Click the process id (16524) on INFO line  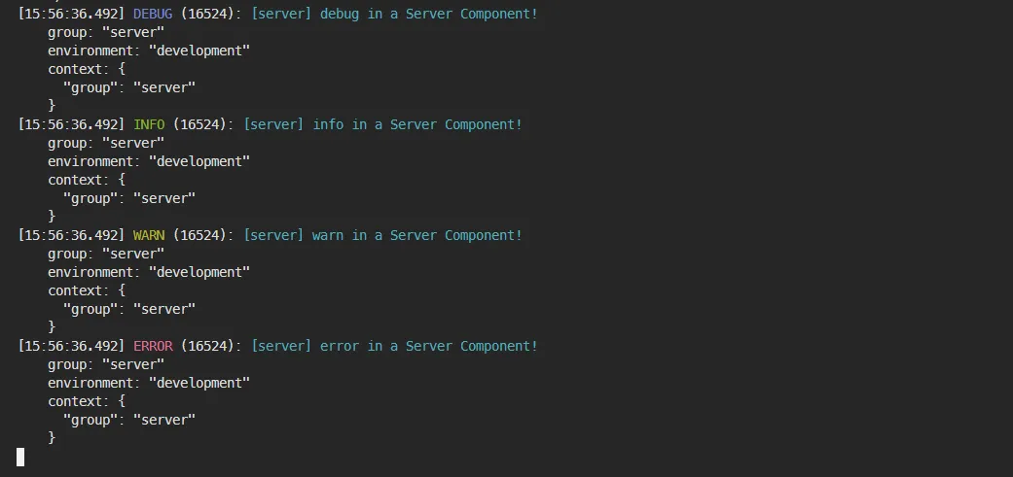(199, 124)
